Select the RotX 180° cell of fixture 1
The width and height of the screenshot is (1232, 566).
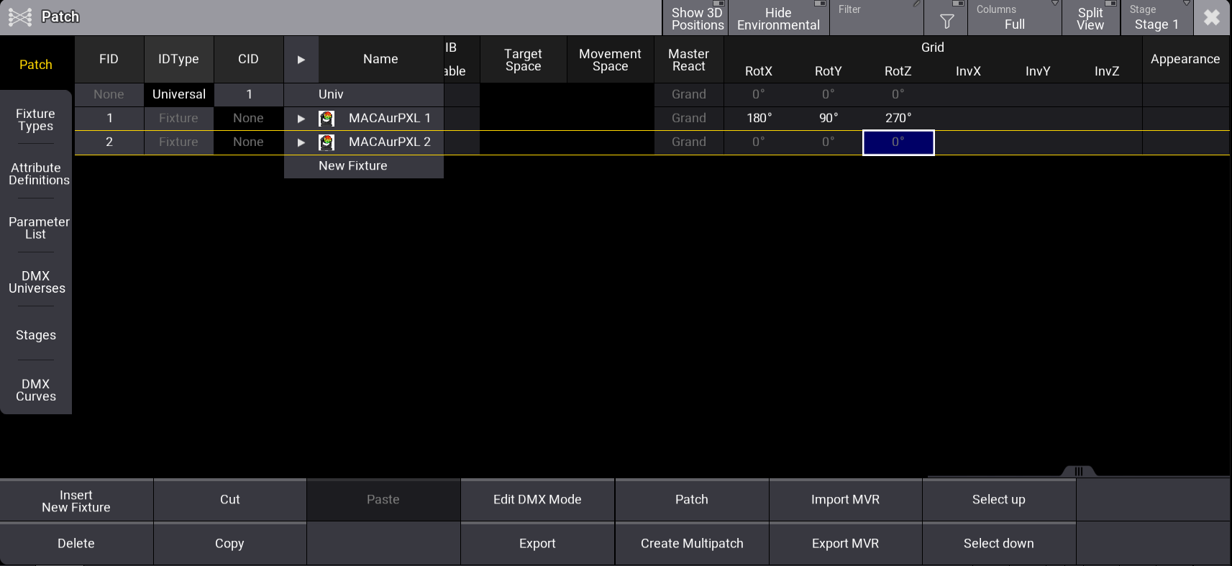point(759,118)
